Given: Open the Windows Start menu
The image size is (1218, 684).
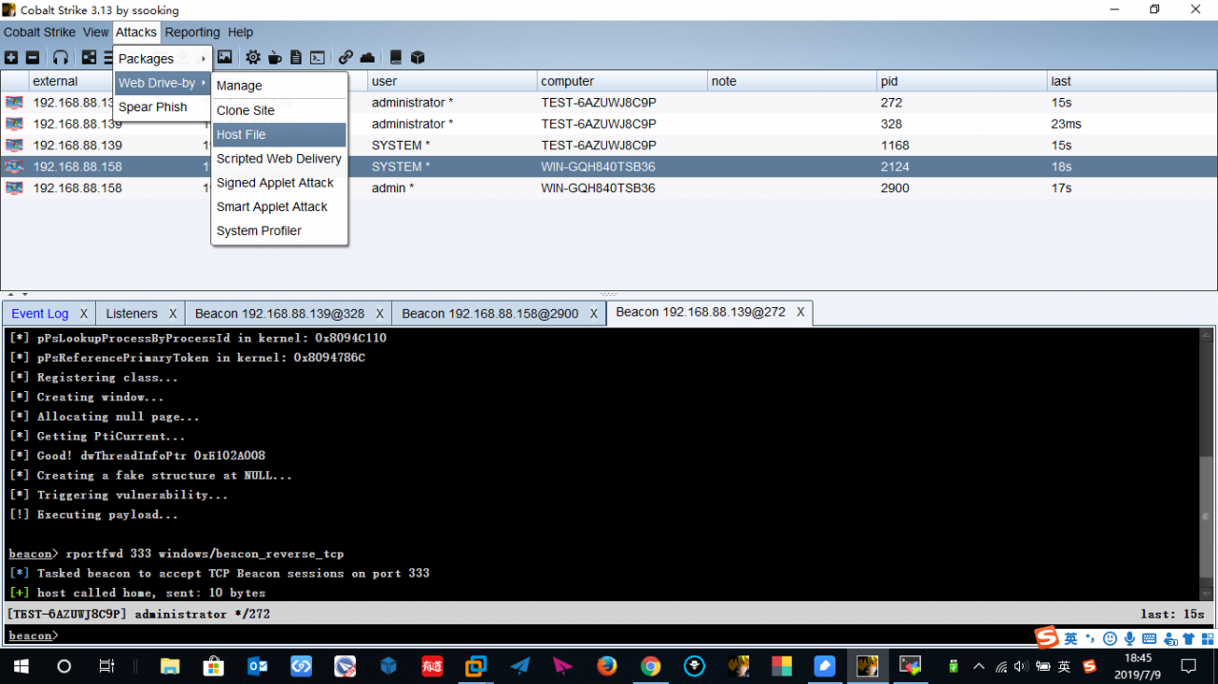Looking at the screenshot, I should tap(21, 666).
